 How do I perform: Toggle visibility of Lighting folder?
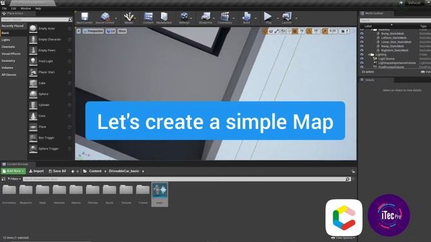[362, 54]
